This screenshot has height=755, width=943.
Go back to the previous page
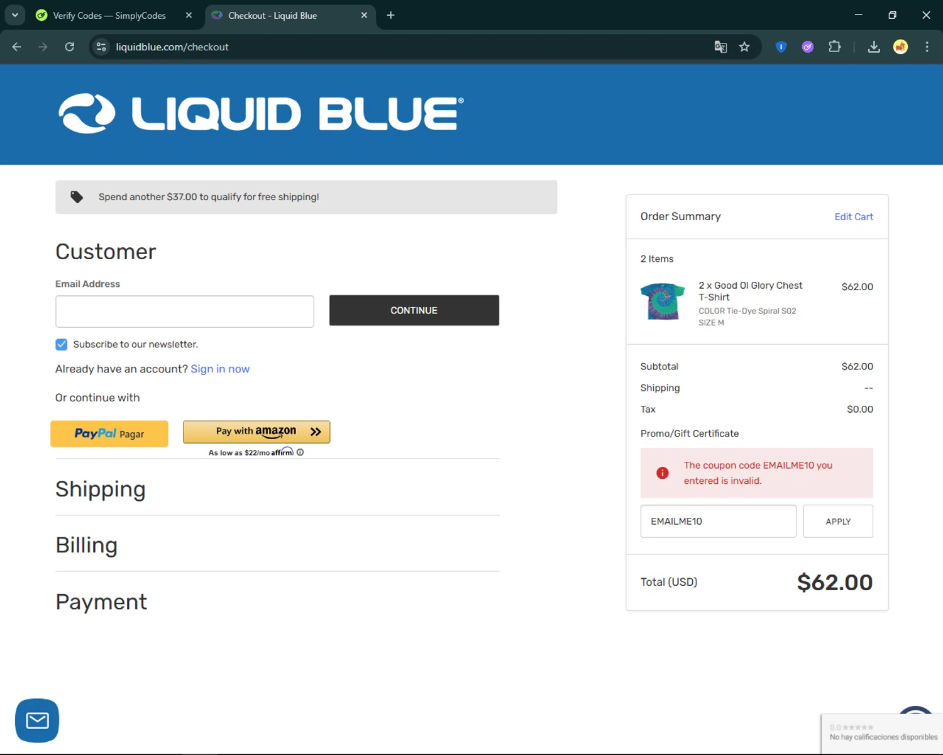17,47
